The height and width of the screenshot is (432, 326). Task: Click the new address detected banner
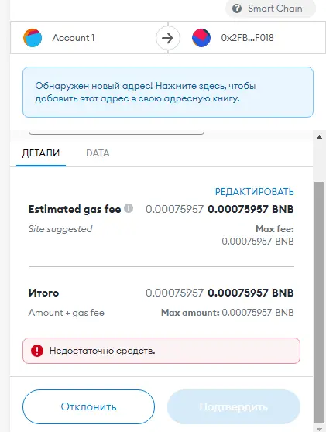point(168,92)
